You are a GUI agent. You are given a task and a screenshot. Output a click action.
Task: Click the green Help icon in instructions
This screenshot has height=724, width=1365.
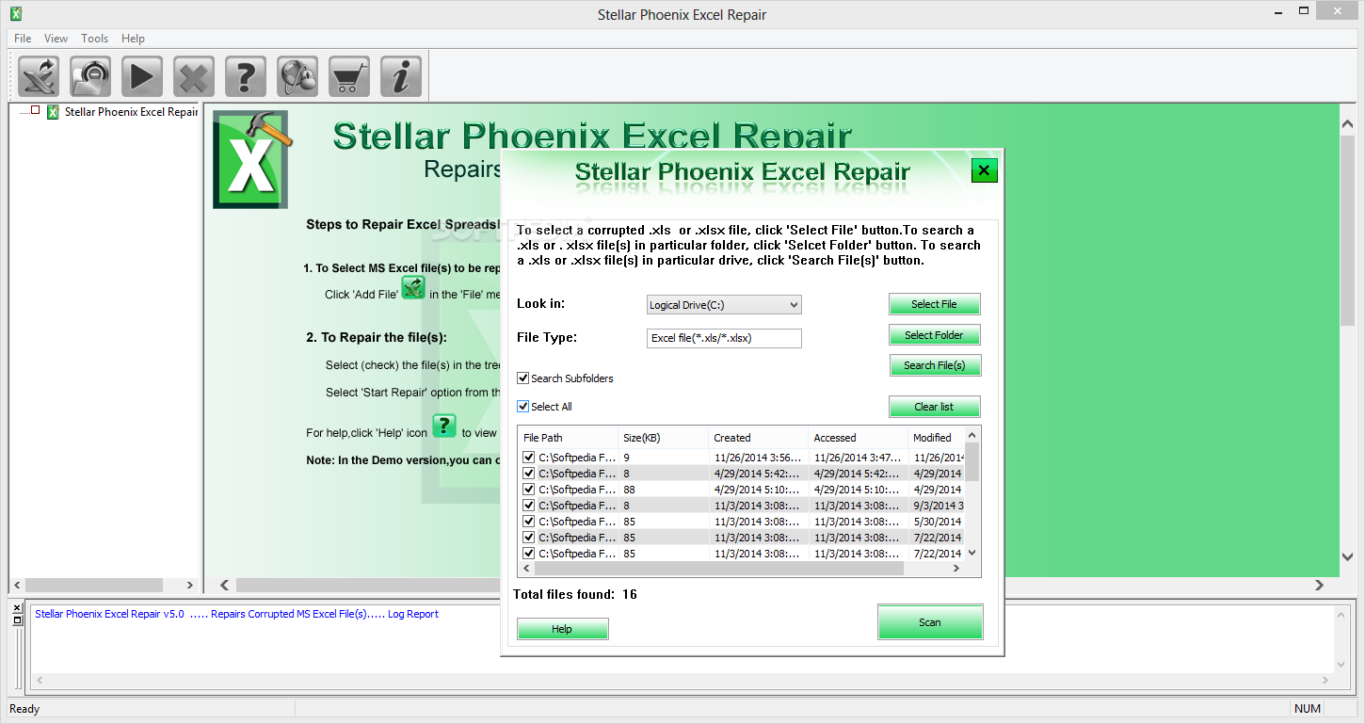tap(444, 426)
